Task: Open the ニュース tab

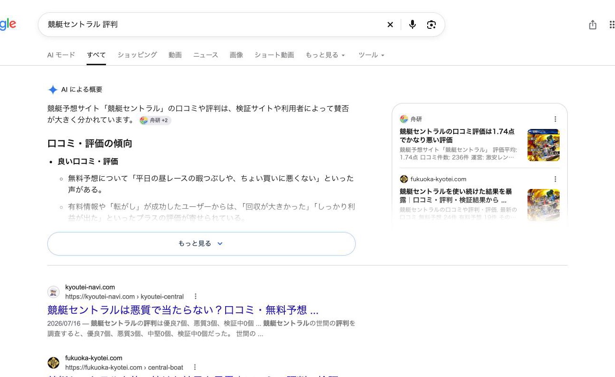Action: point(205,55)
